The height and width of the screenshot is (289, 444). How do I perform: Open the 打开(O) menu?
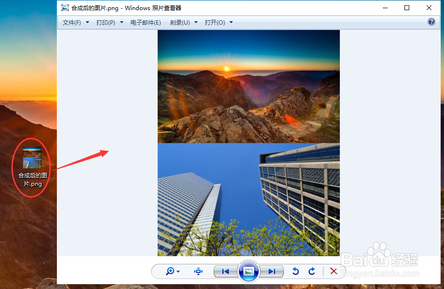point(215,22)
